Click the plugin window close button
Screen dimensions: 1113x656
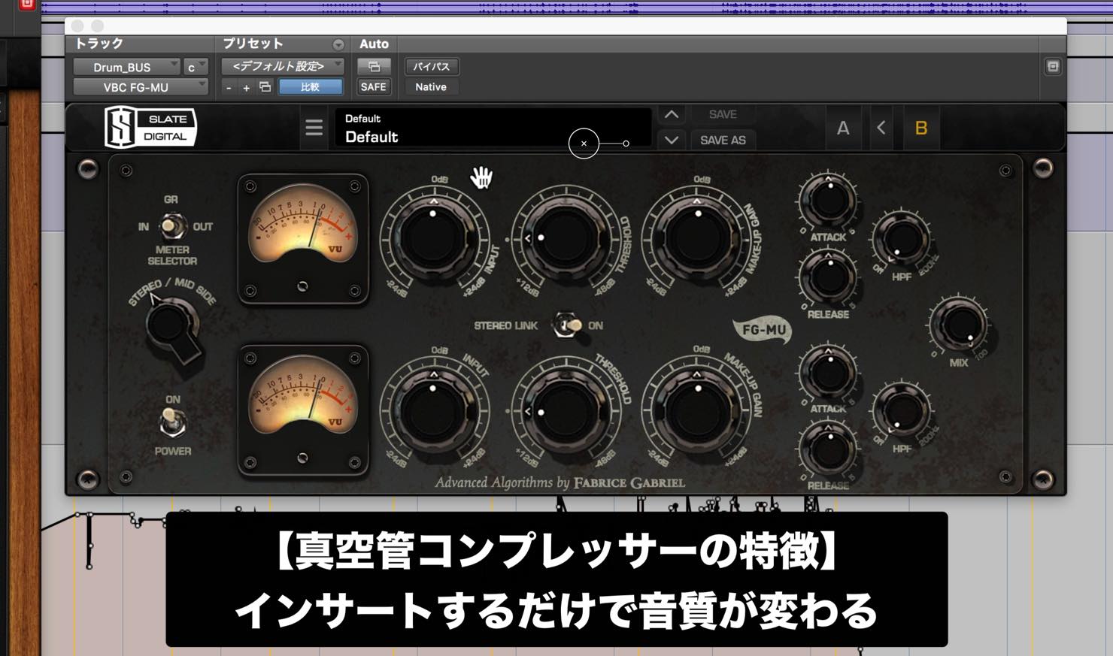[x=77, y=26]
